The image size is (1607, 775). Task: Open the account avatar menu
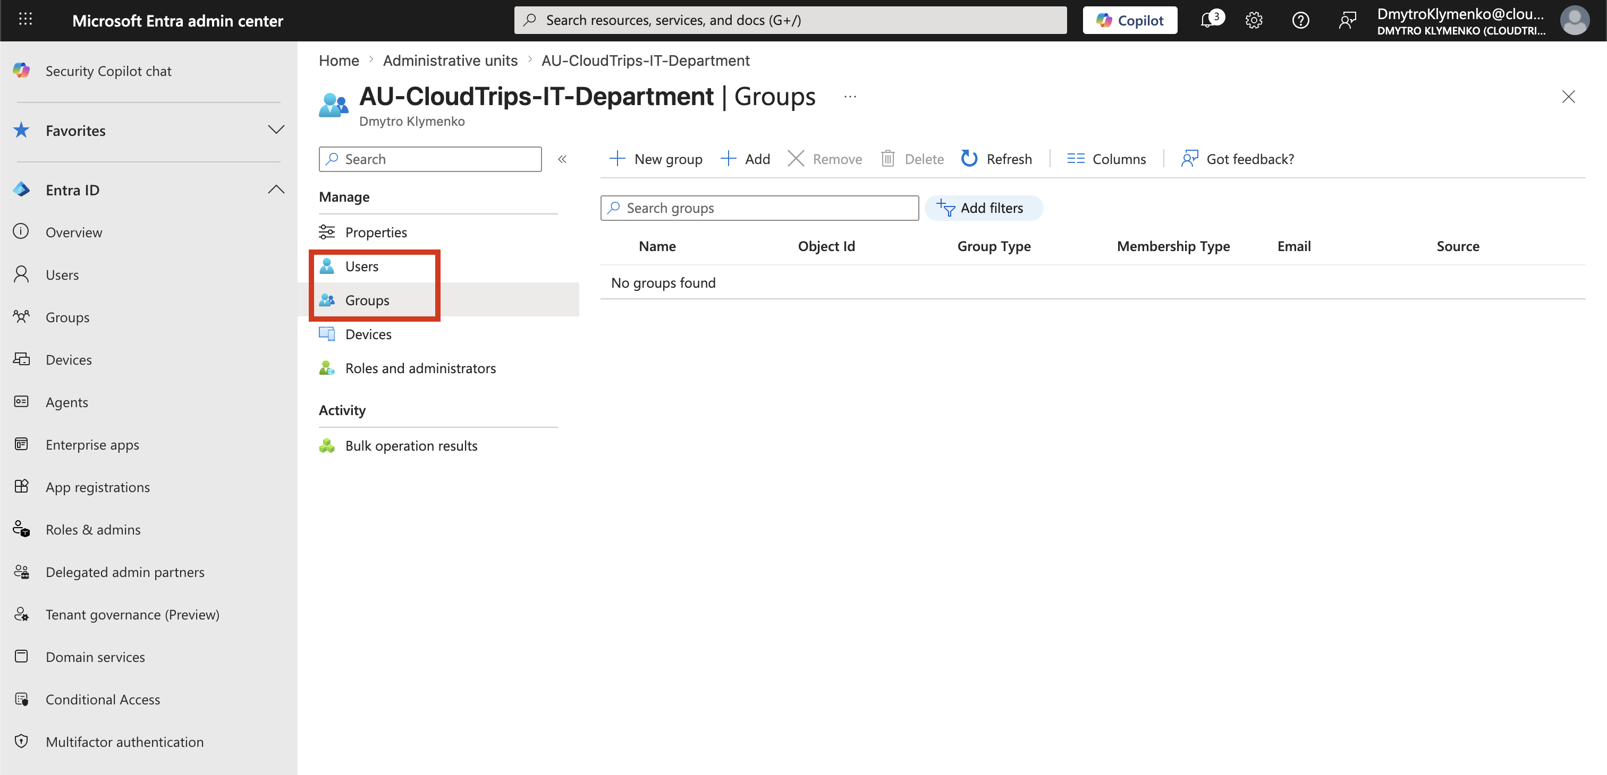click(1575, 20)
